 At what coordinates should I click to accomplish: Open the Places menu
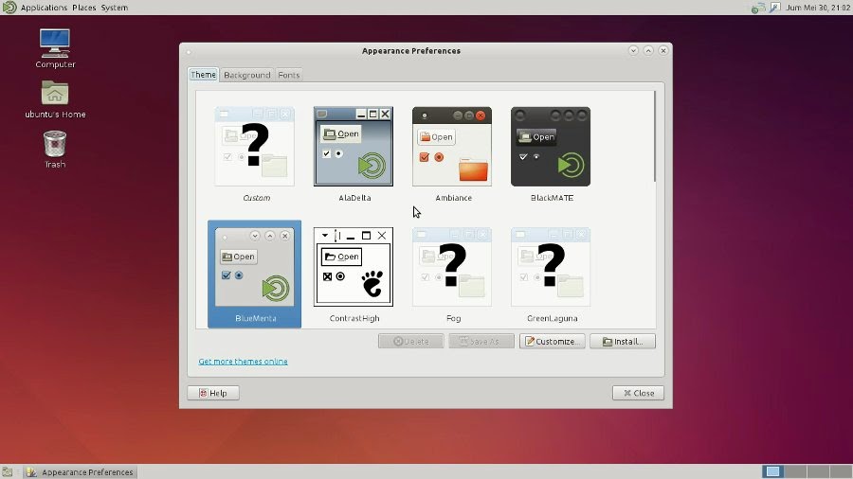pos(83,8)
